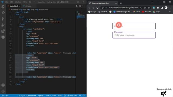The image size is (173, 97).
Task: Open the Search view in VS Code
Action: pyautogui.click(x=3, y=13)
